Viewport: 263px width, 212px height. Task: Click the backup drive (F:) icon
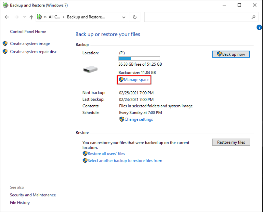coord(90,69)
